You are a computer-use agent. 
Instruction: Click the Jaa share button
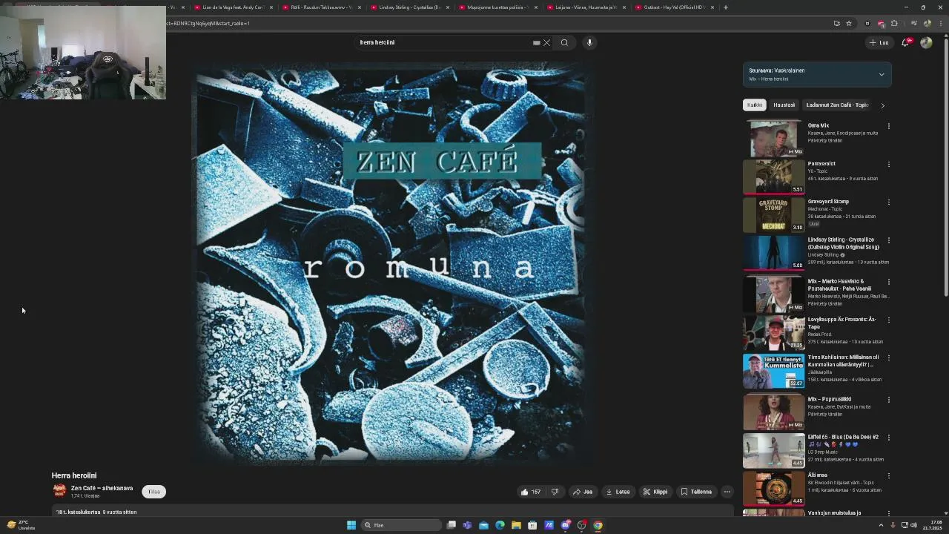pos(583,492)
